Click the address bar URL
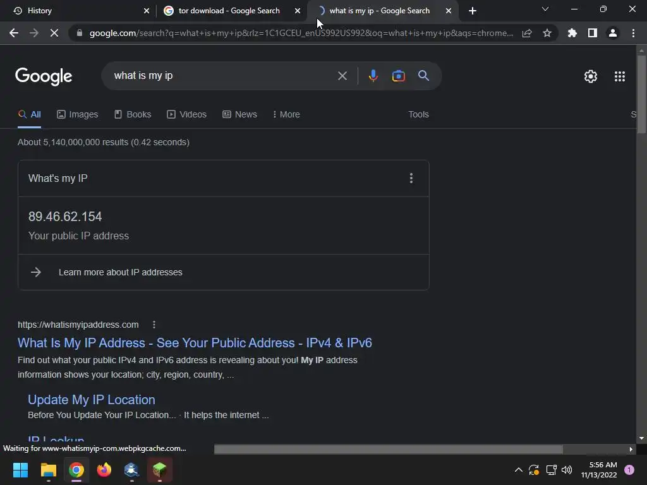Viewport: 647px width, 485px height. [301, 33]
